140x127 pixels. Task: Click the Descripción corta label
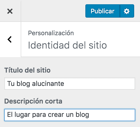33,101
